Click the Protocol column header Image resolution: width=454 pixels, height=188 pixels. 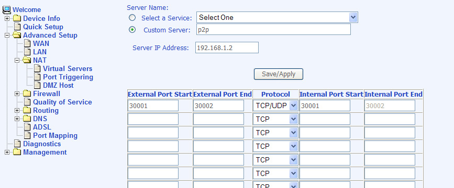pyautogui.click(x=275, y=95)
